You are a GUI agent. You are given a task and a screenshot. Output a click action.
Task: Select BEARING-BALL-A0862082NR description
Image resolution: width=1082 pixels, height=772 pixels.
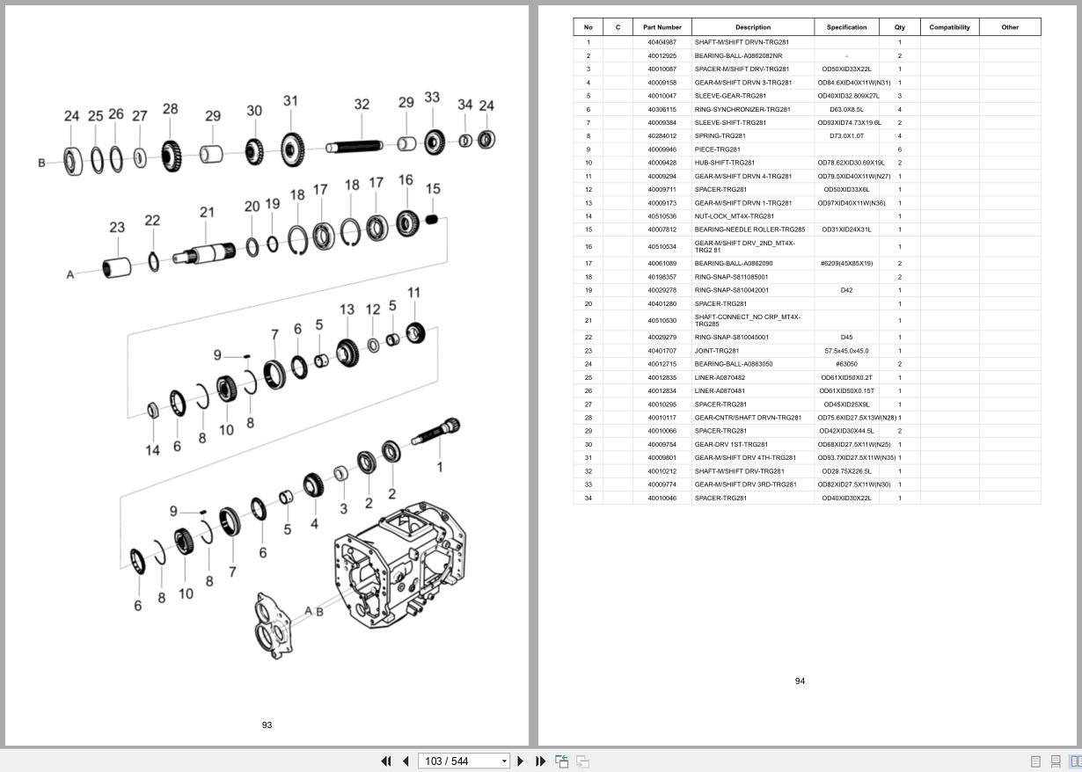(x=738, y=55)
